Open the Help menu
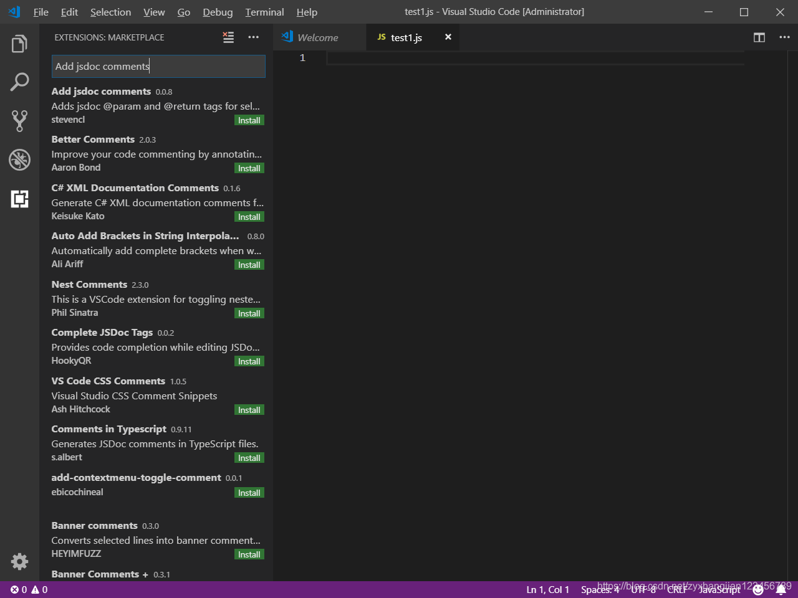Screen dimensions: 798x598 click(x=307, y=12)
